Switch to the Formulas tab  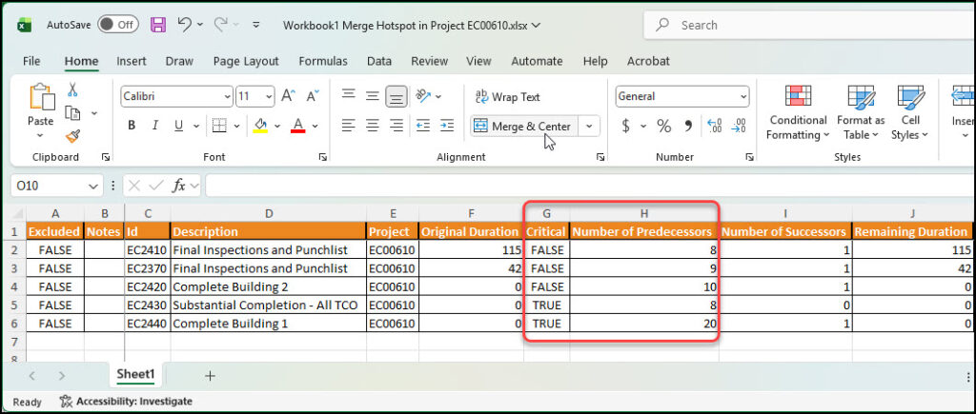(323, 61)
